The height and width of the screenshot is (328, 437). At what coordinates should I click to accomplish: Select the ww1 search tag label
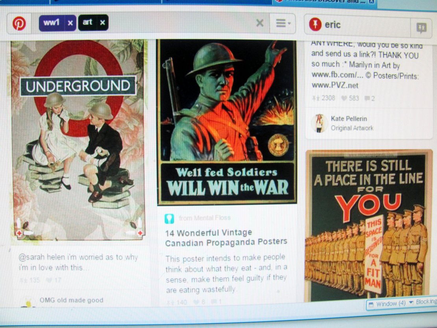click(x=52, y=22)
